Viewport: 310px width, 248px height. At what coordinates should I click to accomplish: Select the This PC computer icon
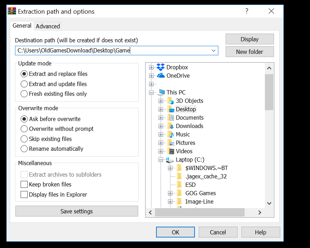[161, 92]
